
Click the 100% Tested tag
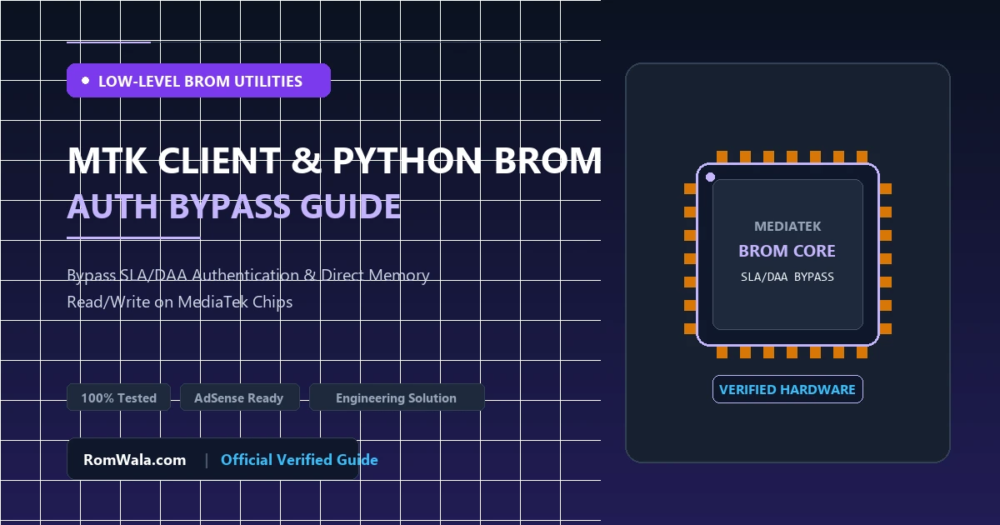(118, 397)
